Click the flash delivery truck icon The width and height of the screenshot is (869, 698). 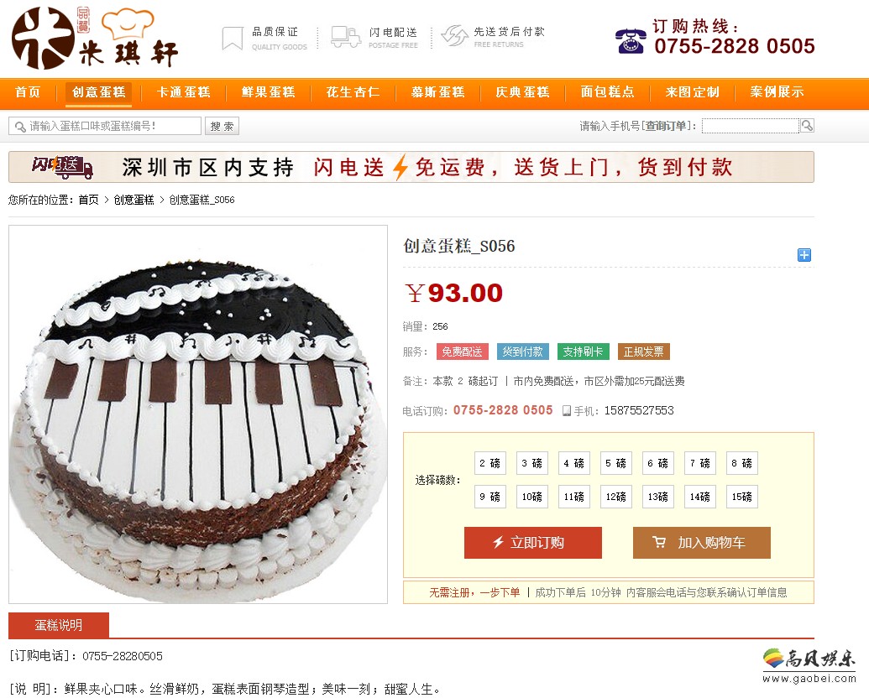click(346, 37)
